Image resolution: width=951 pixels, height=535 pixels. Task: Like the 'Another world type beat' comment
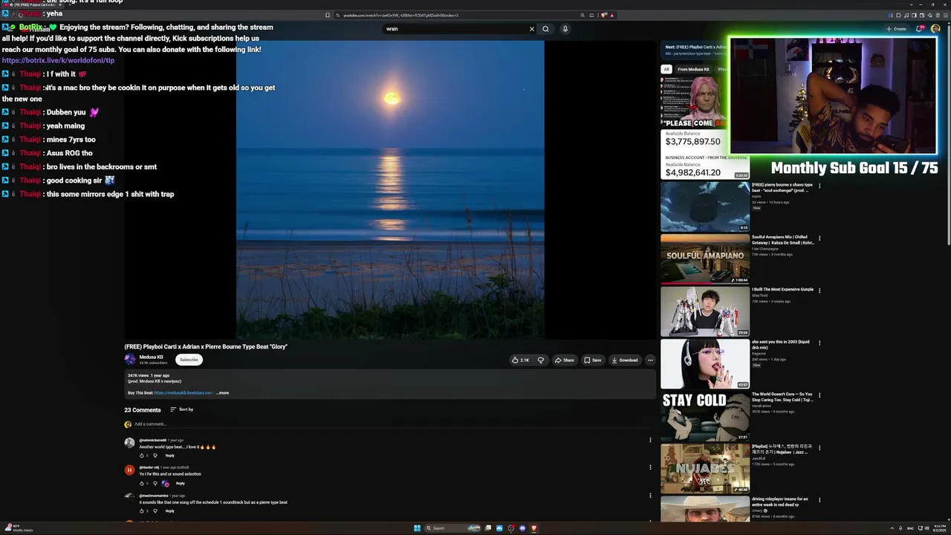[142, 455]
